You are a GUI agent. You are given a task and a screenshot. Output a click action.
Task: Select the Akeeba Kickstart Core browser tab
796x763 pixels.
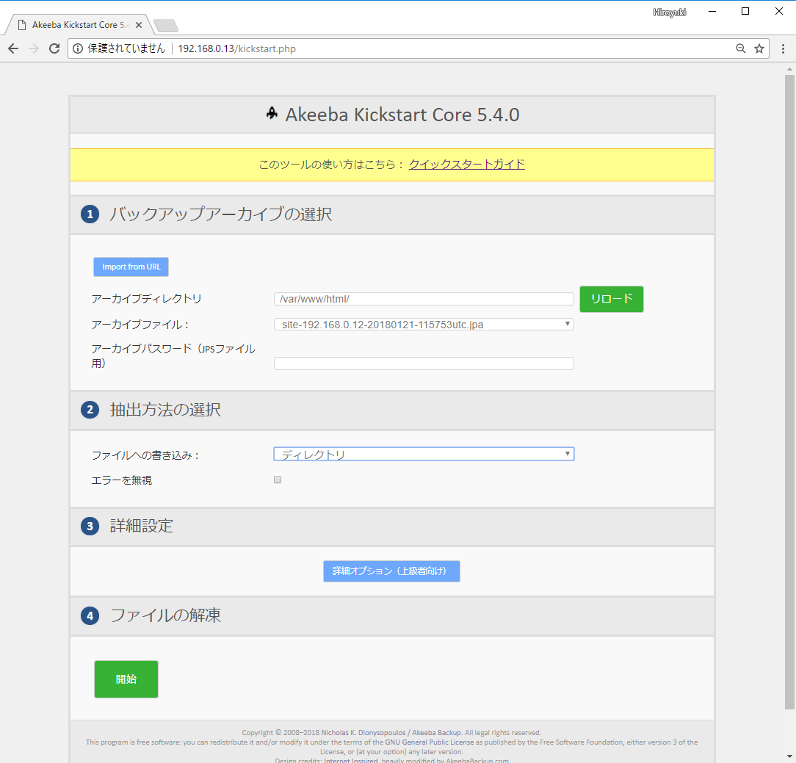(79, 25)
